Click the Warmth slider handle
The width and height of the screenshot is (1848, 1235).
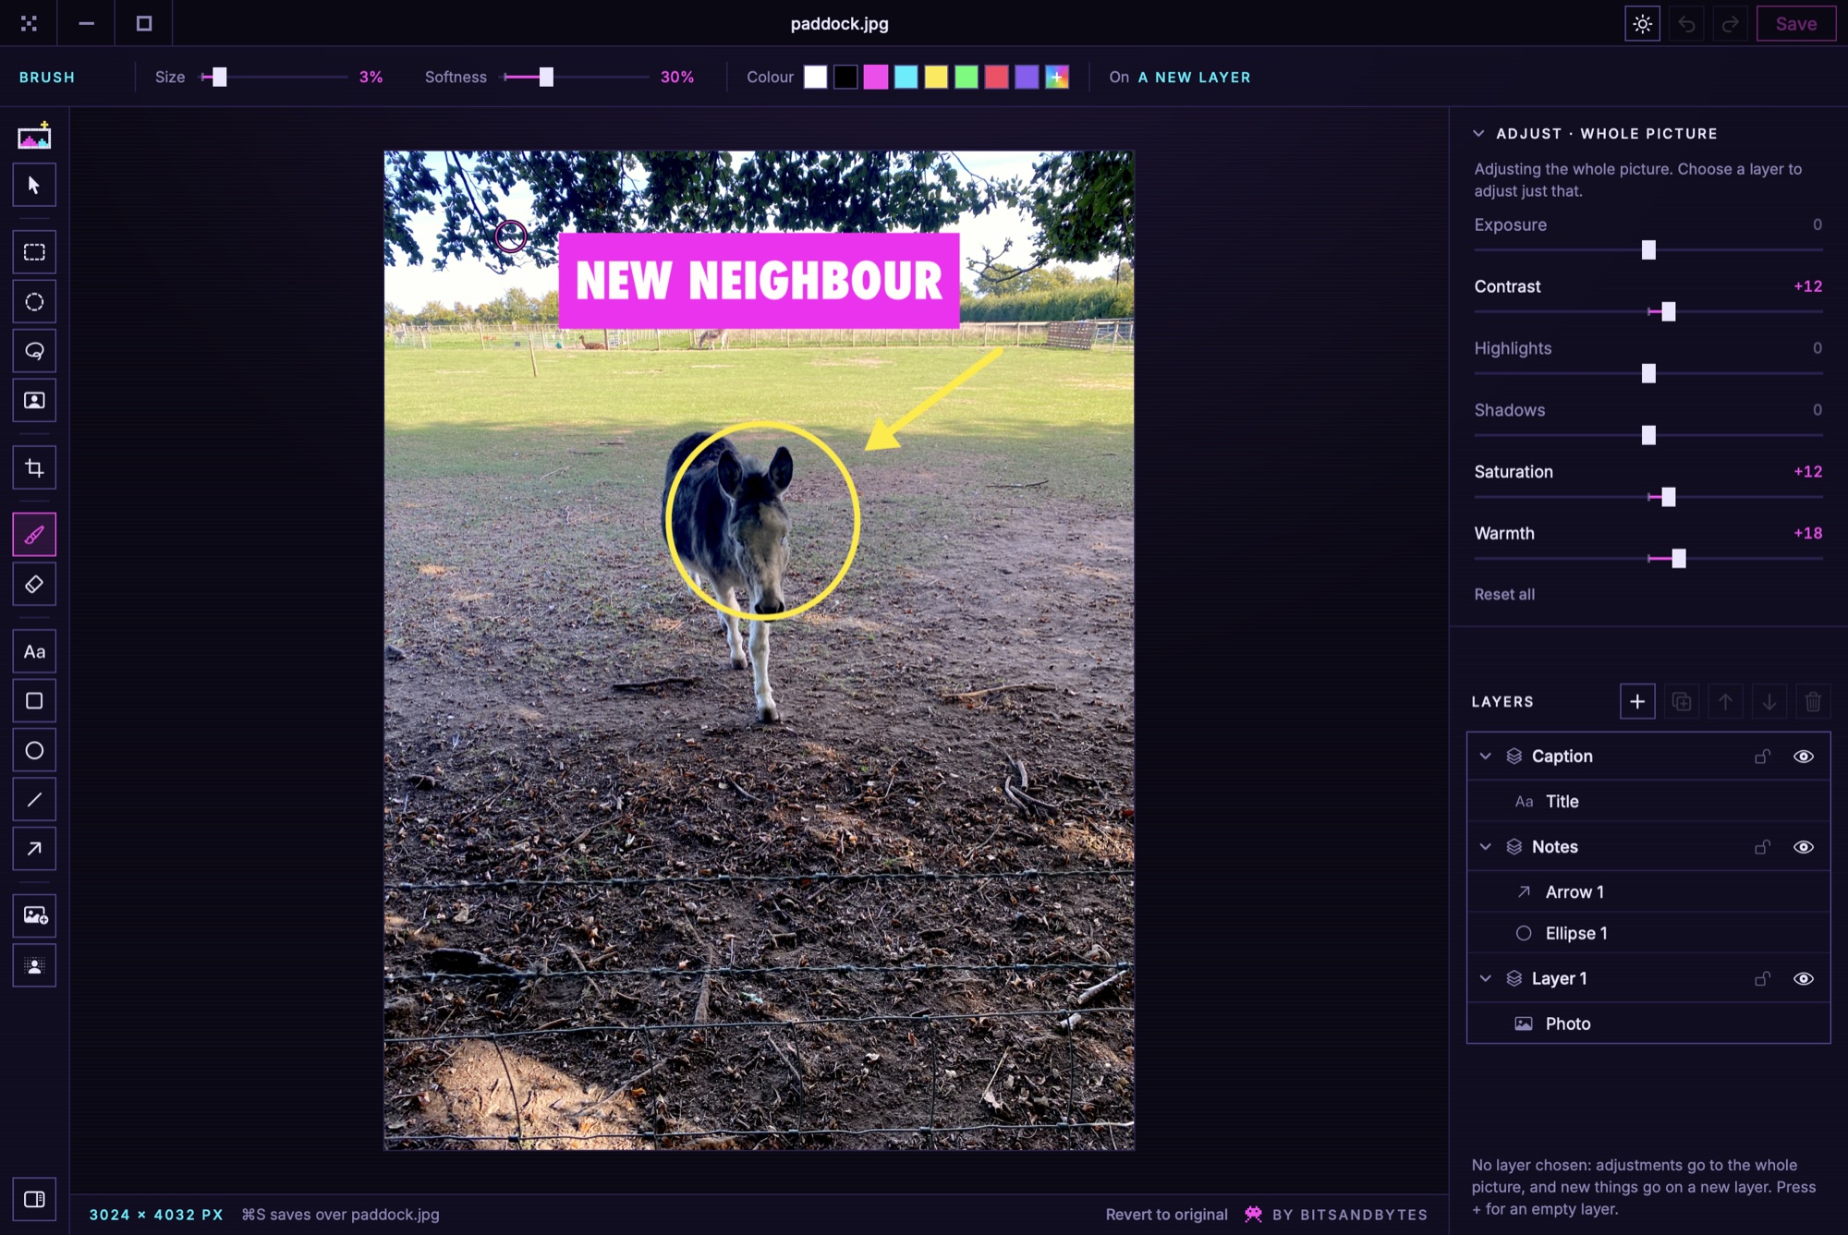pyautogui.click(x=1679, y=559)
